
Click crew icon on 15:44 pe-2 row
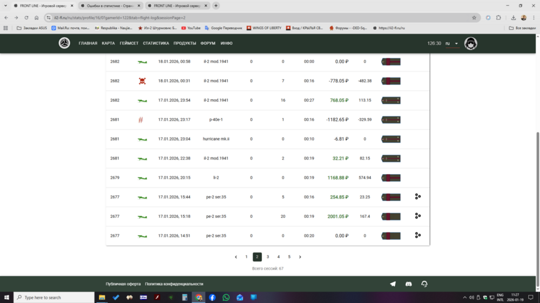(x=418, y=197)
